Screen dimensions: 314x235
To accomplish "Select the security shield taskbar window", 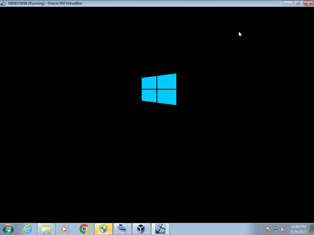I will tap(103, 229).
